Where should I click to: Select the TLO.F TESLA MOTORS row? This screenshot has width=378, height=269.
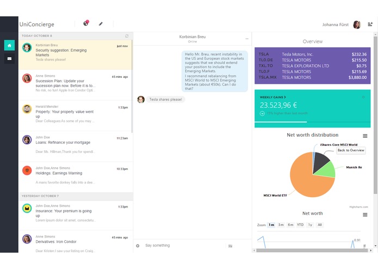(x=312, y=72)
